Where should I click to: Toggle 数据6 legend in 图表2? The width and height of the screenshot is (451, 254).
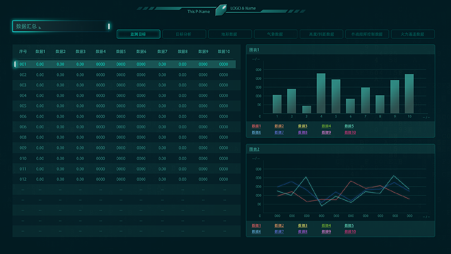pos(256,232)
